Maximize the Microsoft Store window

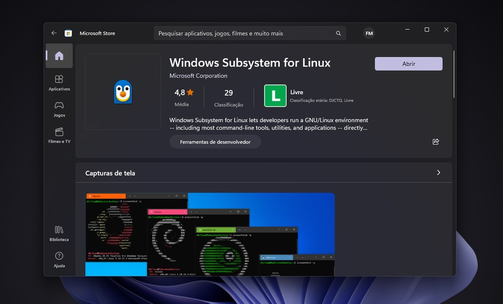point(427,30)
